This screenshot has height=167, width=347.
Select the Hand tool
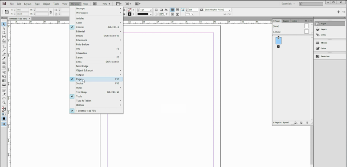pyautogui.click(x=4, y=98)
